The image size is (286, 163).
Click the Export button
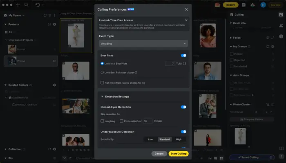coord(230,5)
